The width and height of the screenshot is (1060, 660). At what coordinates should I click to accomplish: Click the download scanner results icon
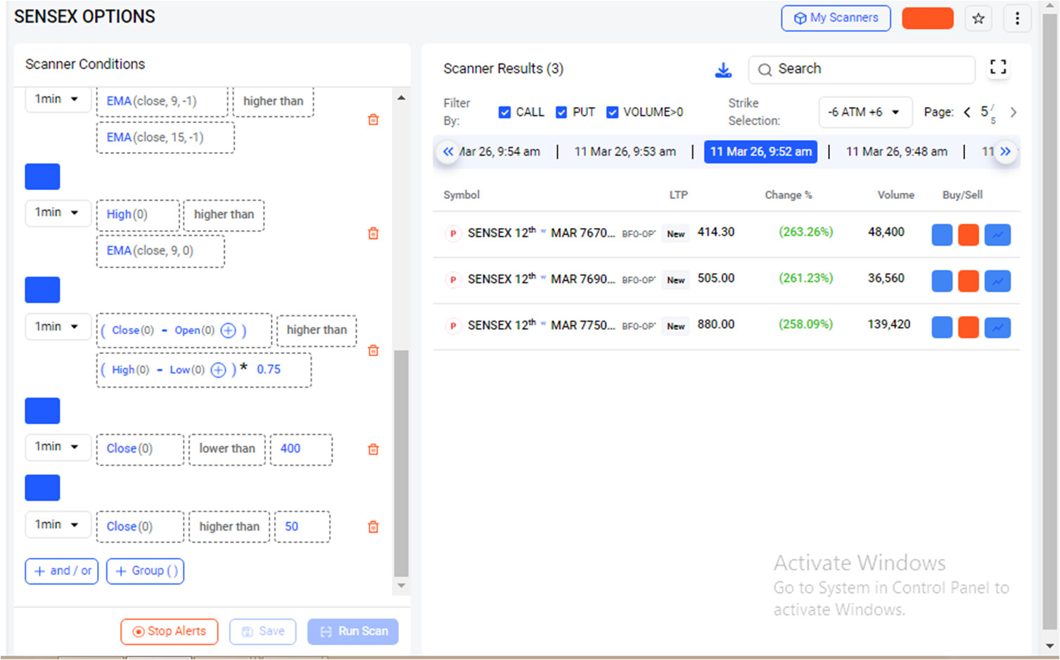(x=723, y=70)
